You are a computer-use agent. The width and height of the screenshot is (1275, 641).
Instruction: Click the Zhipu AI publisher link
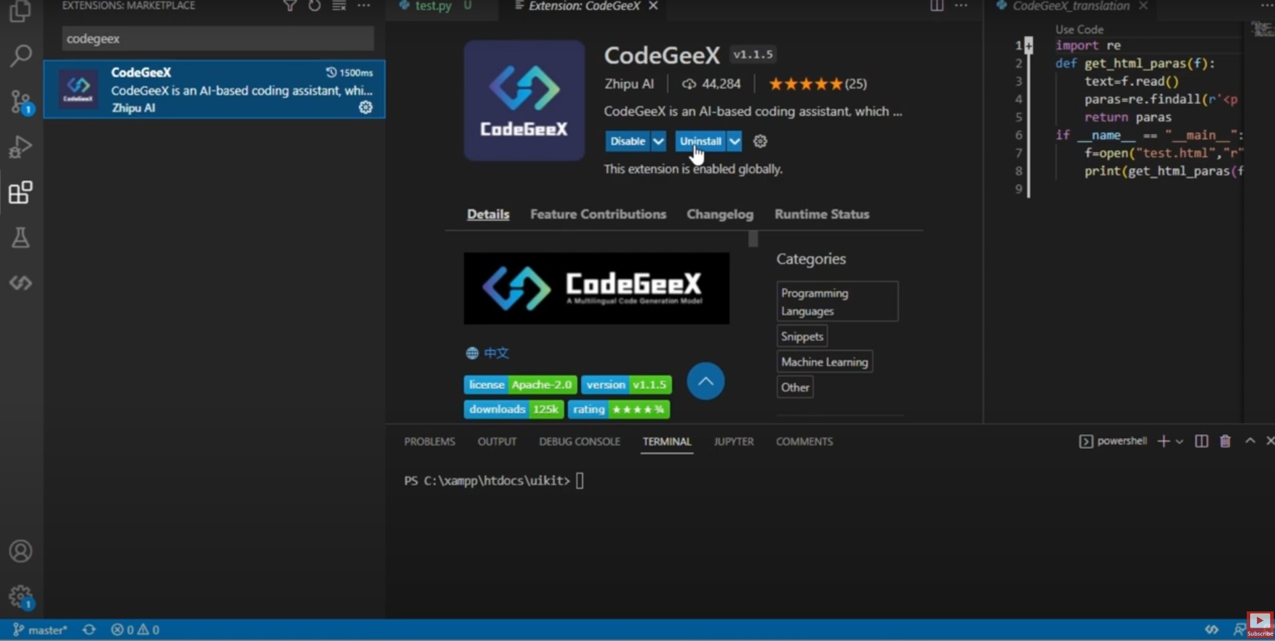pos(629,84)
